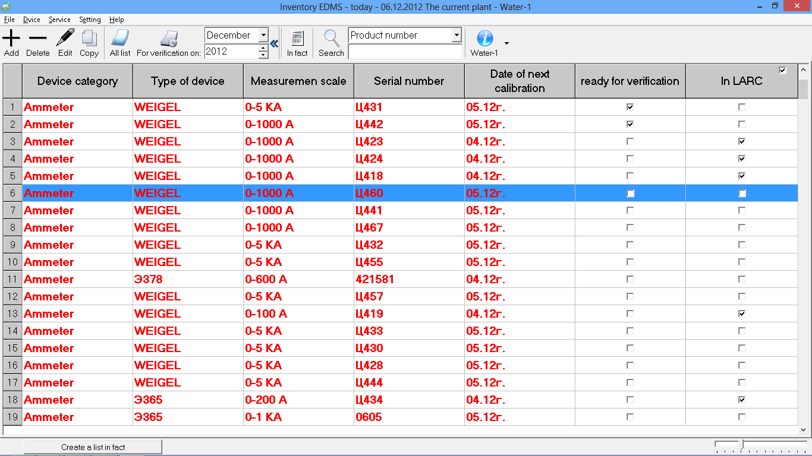
Task: Click the Edit pencil icon
Action: 65,39
